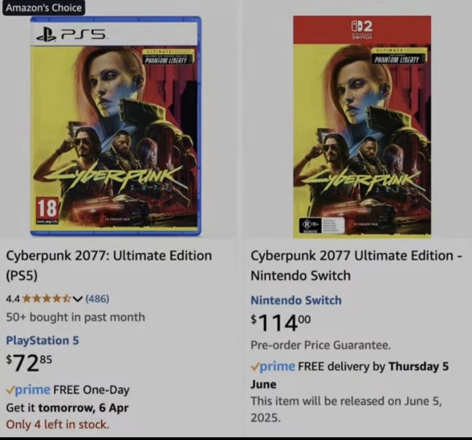This screenshot has width=472, height=440.
Task: Click the PEGI 18 rating badge
Action: point(47,211)
